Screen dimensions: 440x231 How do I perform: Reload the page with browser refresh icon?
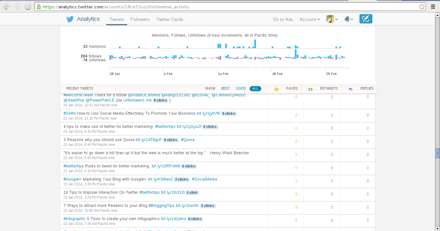pyautogui.click(x=28, y=6)
